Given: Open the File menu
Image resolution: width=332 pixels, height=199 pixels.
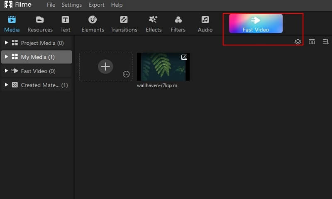Looking at the screenshot, I should [x=51, y=5].
